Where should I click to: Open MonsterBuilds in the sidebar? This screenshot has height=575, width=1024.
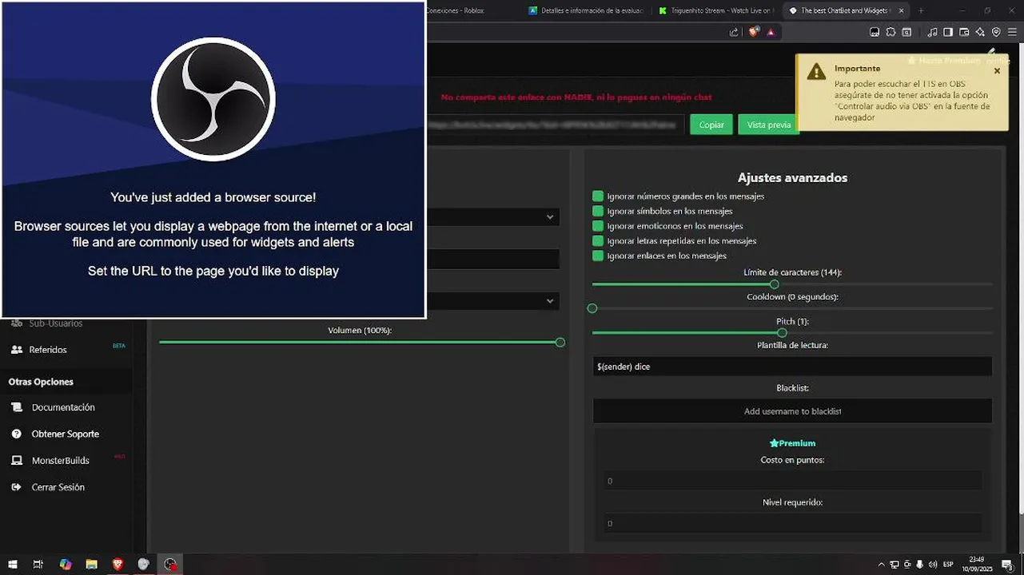point(61,461)
